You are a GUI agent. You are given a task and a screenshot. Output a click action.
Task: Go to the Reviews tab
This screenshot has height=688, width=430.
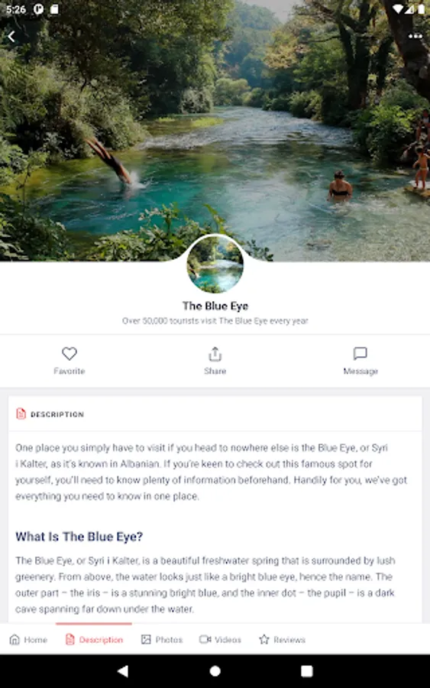click(x=282, y=639)
